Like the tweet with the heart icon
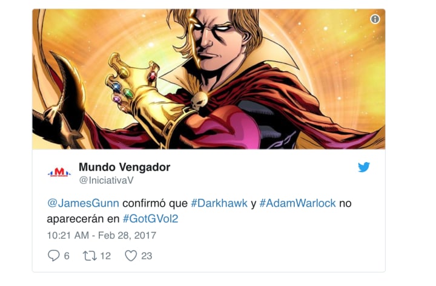This screenshot has height=286, width=436. coord(131,256)
